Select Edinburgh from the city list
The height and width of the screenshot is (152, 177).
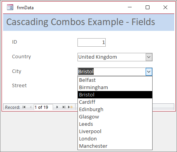(115, 110)
